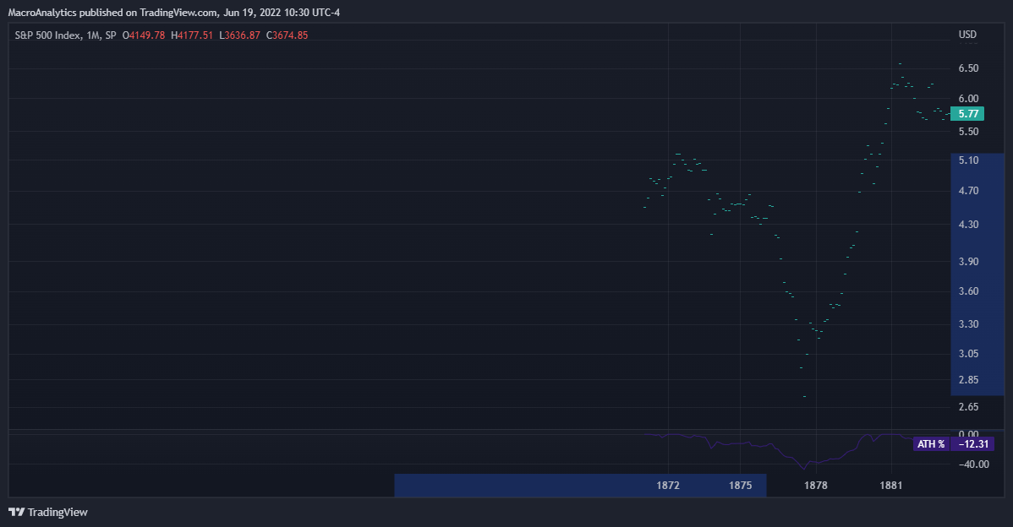
Task: Click the -40.00 indicator axis label
Action: pos(973,465)
